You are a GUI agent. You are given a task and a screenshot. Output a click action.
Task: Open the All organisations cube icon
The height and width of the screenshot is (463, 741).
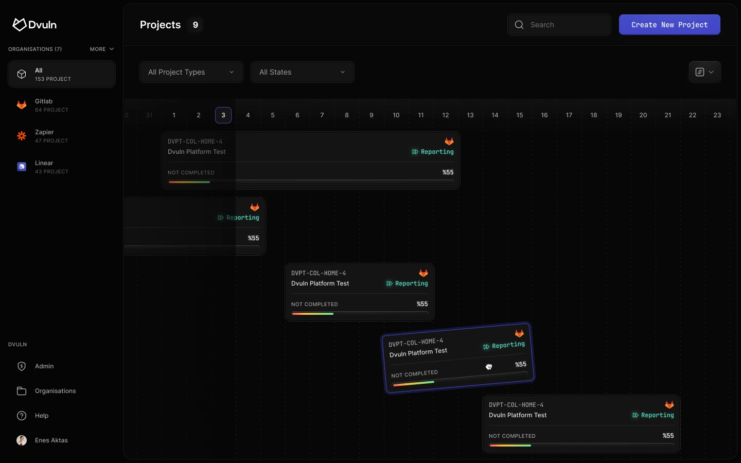pyautogui.click(x=22, y=74)
